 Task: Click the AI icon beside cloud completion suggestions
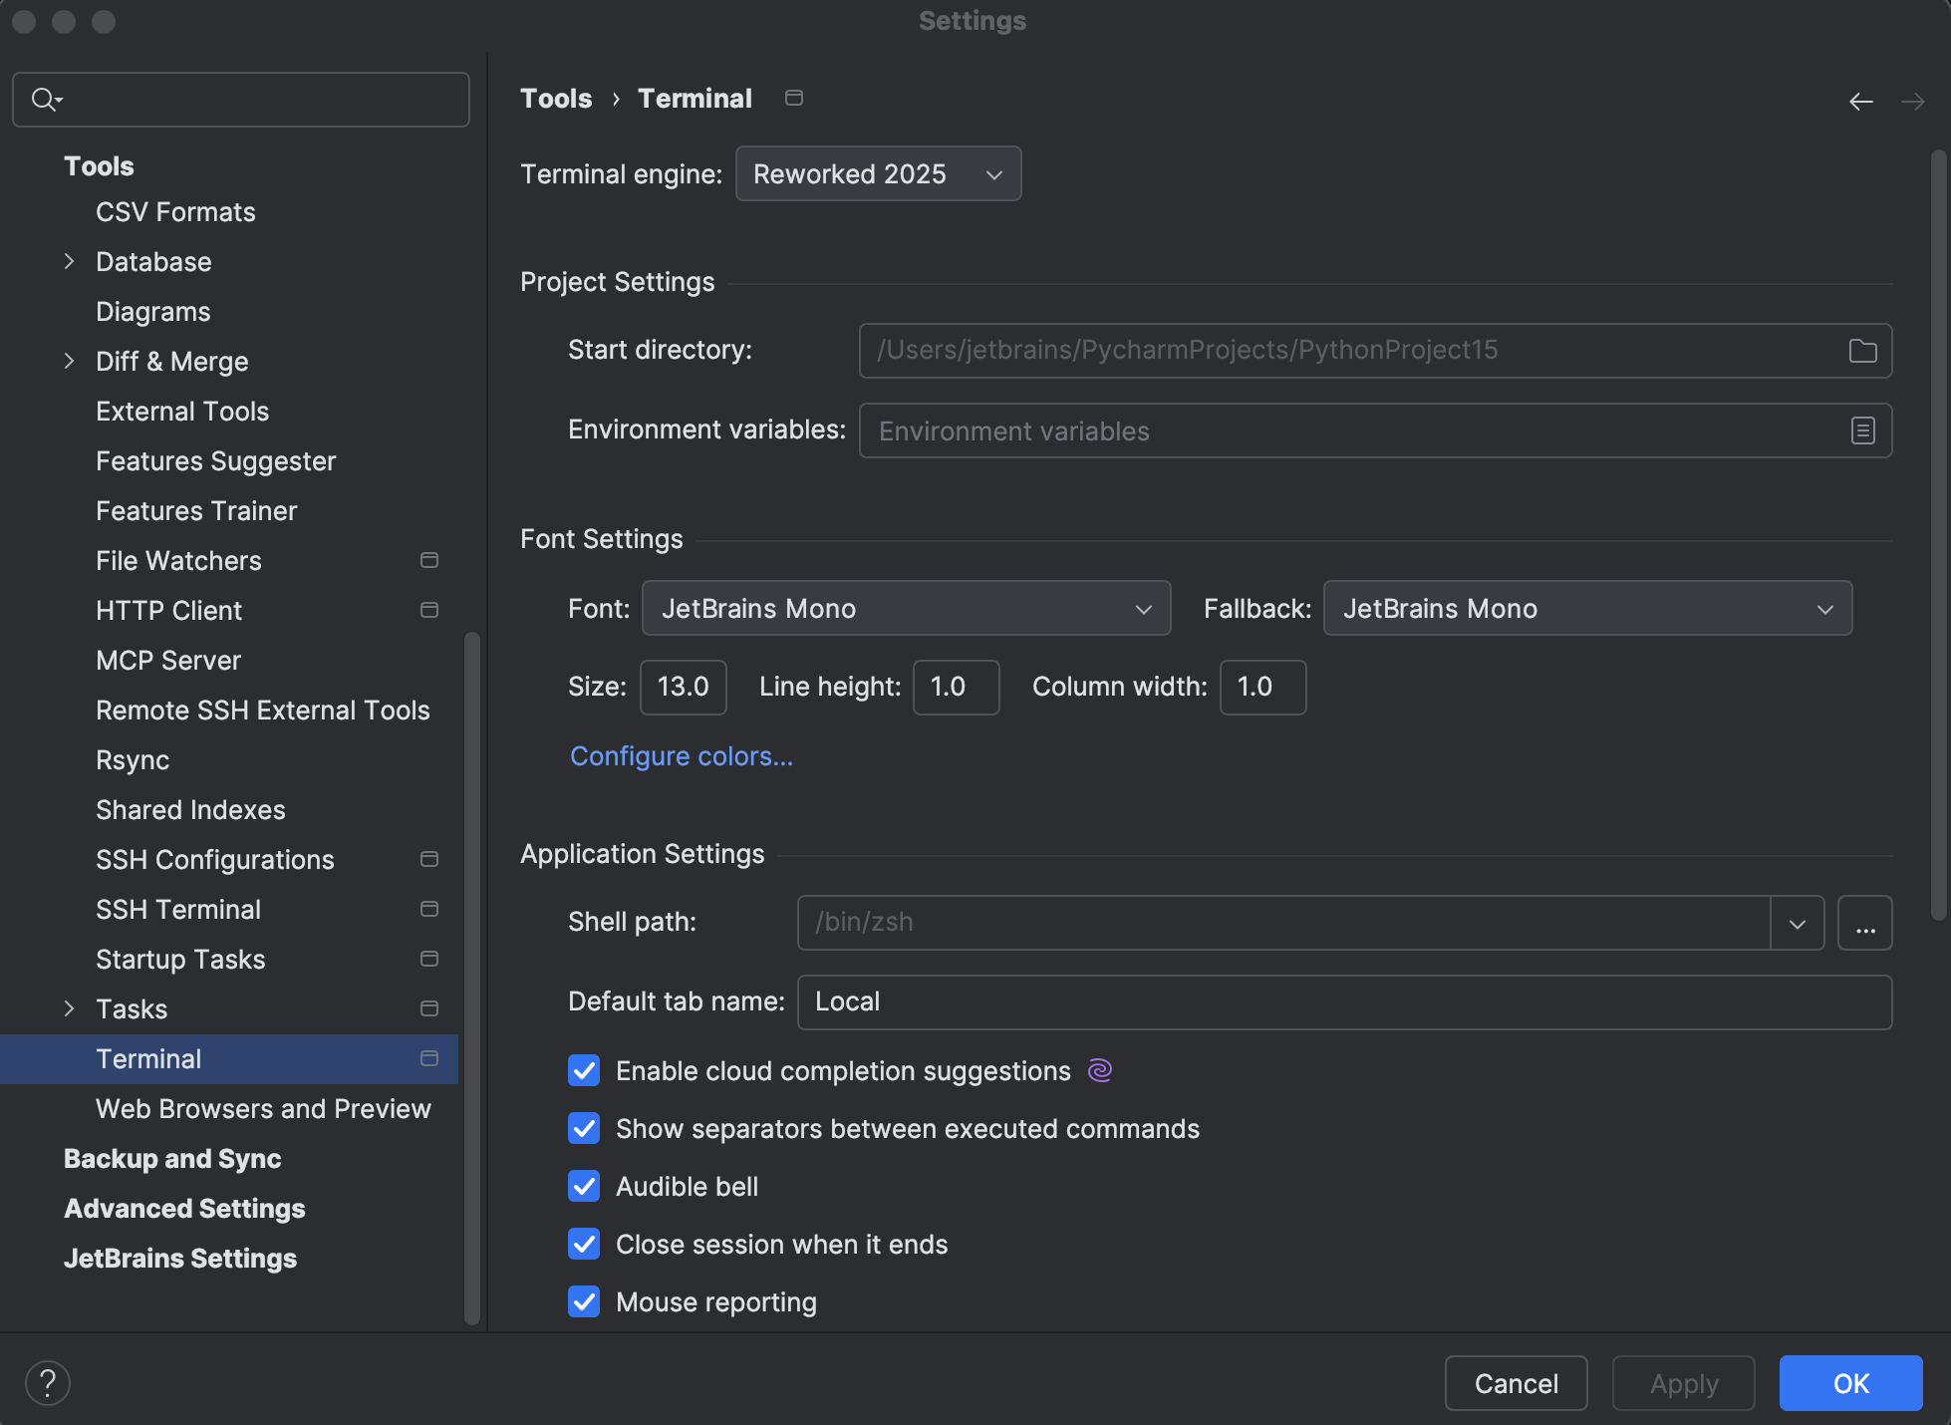tap(1099, 1069)
